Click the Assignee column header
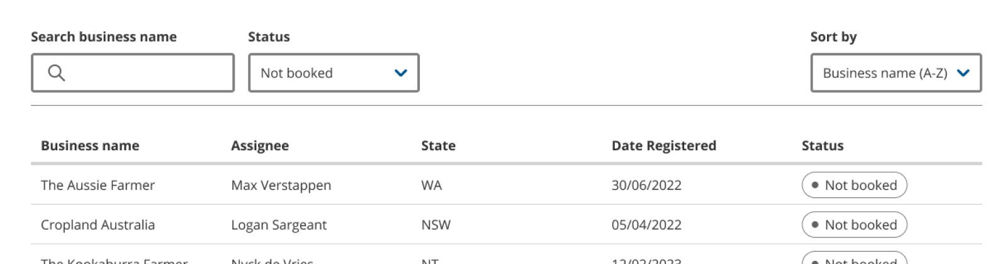This screenshot has width=1007, height=264. (x=260, y=146)
